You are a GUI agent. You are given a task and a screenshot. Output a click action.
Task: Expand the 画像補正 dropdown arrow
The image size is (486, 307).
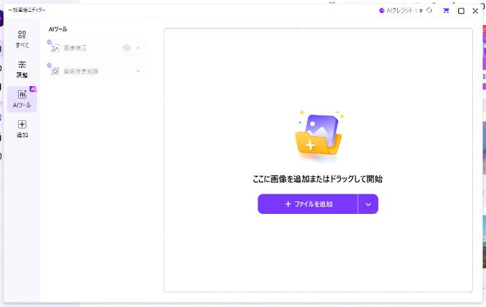(x=138, y=48)
